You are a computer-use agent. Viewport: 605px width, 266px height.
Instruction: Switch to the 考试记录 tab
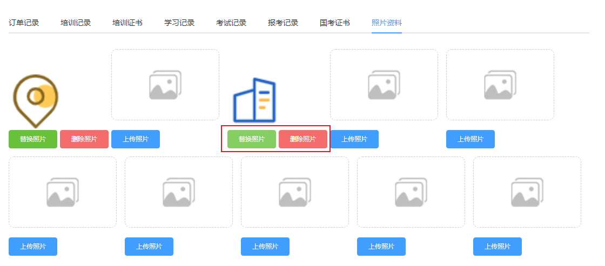[231, 23]
